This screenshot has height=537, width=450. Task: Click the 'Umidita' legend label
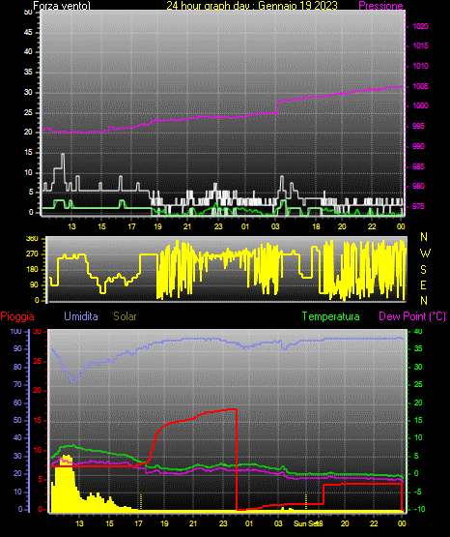coord(81,316)
